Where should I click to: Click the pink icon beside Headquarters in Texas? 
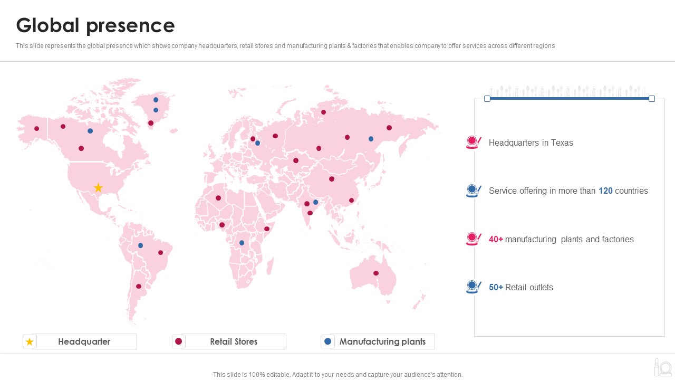(x=474, y=142)
